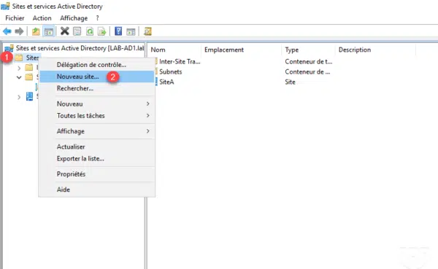The image size is (438, 269).
Task: Select the SiteA item in the list
Action: 166,82
